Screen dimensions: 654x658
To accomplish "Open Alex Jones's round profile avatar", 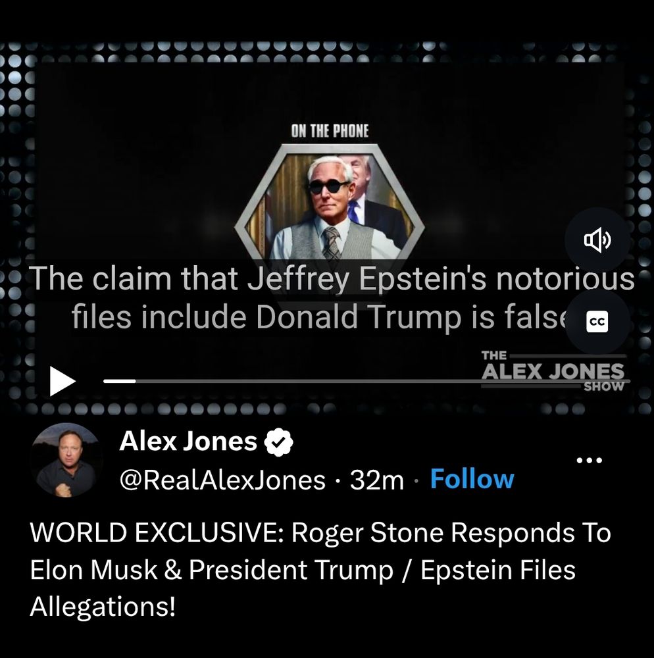I will (65, 461).
